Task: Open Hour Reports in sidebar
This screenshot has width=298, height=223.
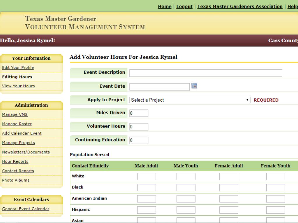Action: pos(15,161)
